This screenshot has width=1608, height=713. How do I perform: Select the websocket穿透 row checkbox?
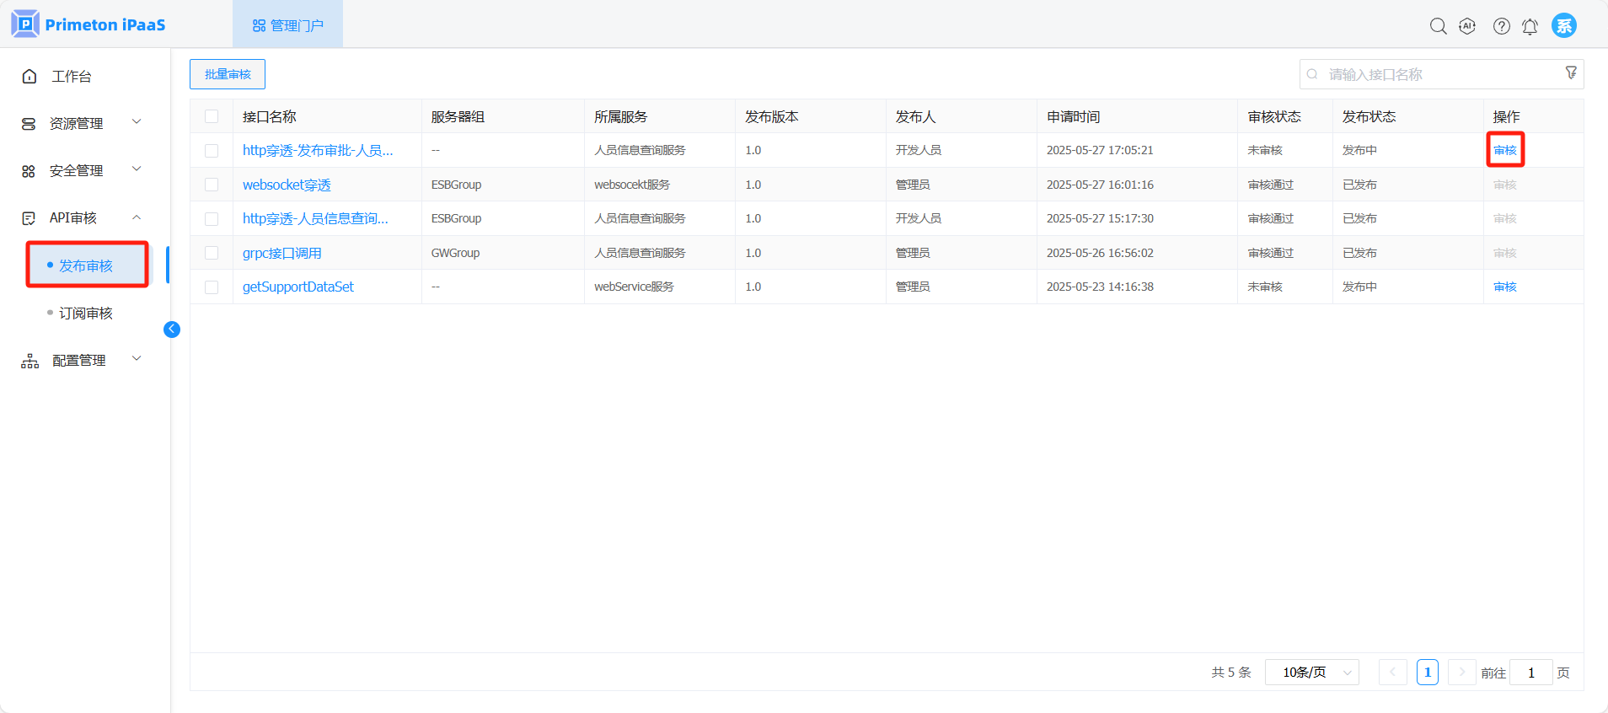click(x=212, y=185)
